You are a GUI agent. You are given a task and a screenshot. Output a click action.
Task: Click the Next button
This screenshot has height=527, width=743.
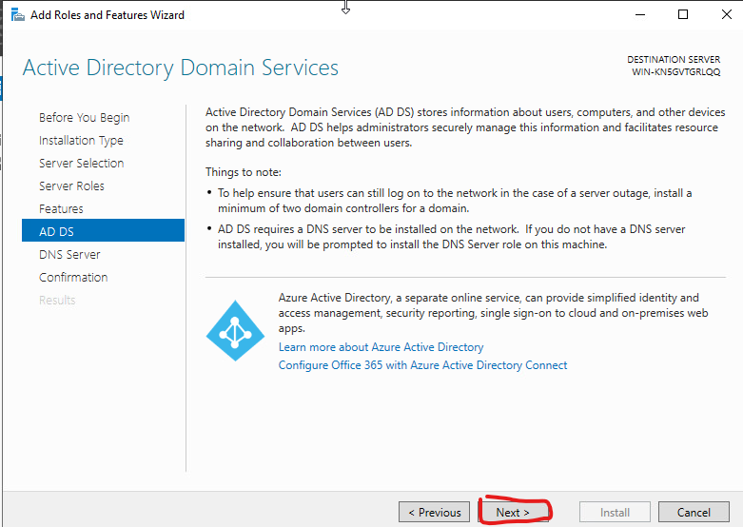(x=513, y=513)
